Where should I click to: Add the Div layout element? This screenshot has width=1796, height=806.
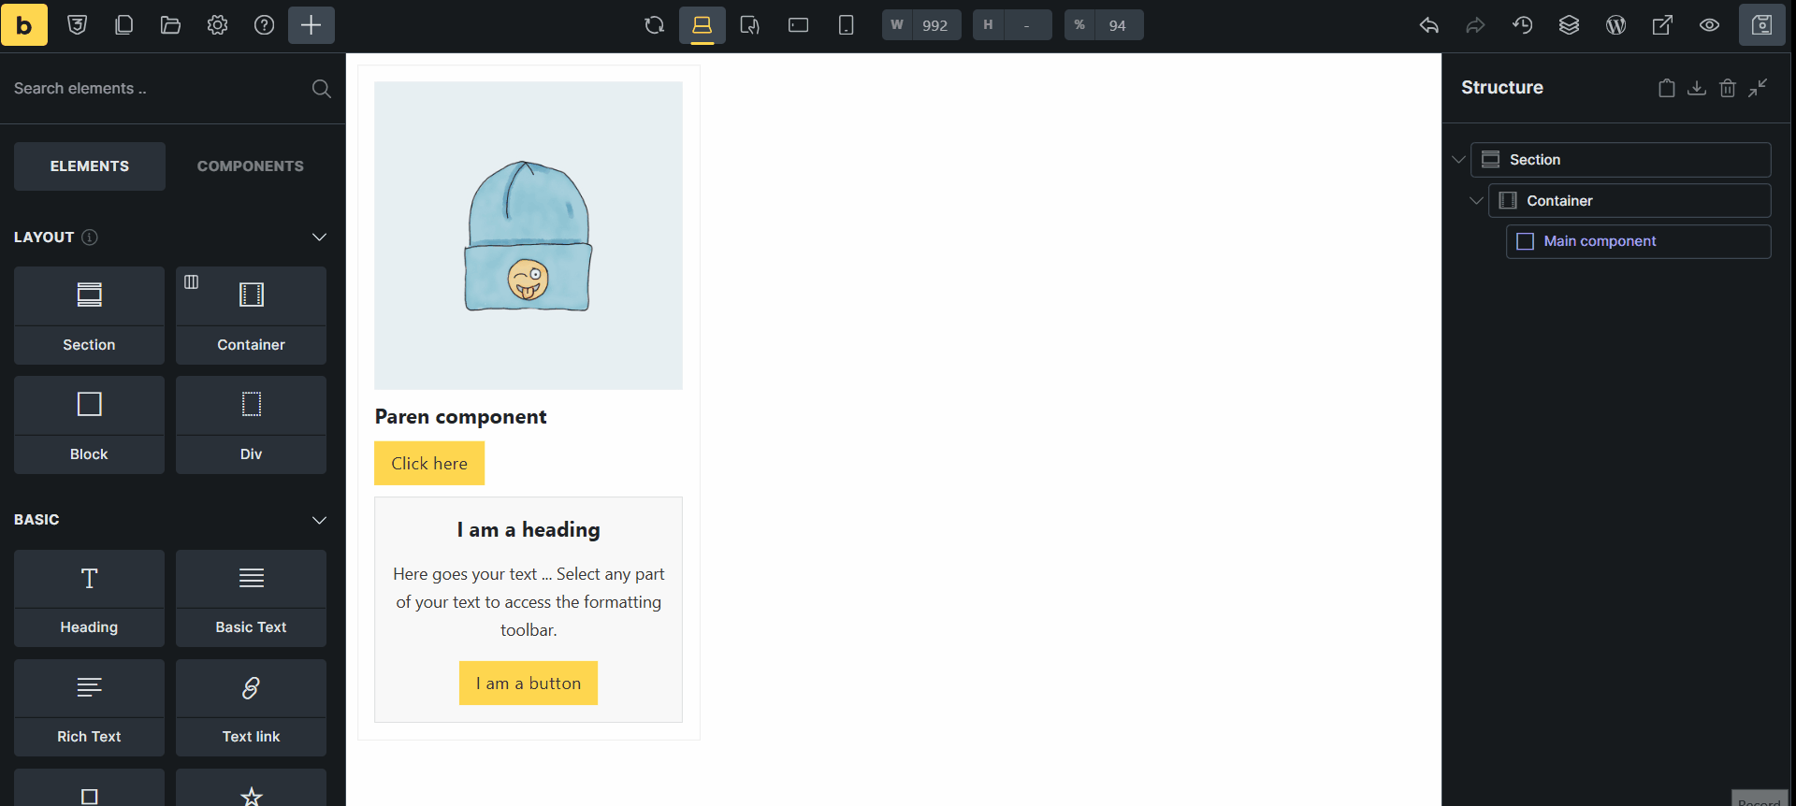251,425
